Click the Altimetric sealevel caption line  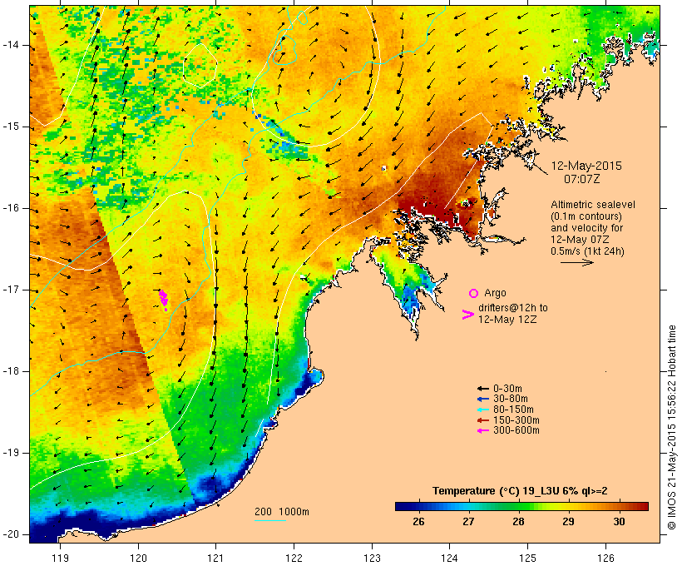(x=593, y=205)
